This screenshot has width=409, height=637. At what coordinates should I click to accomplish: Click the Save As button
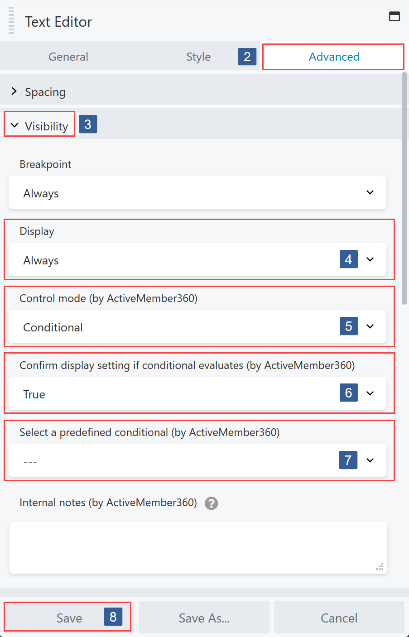pos(204,617)
